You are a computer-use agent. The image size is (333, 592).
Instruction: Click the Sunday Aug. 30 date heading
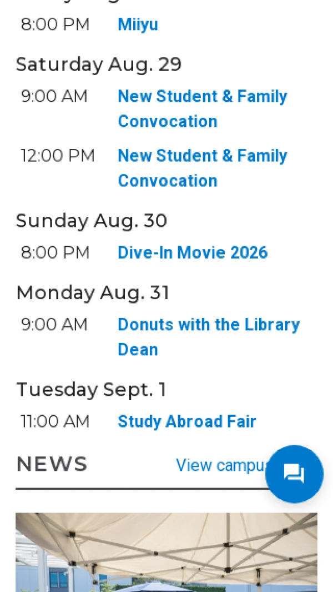[92, 221]
